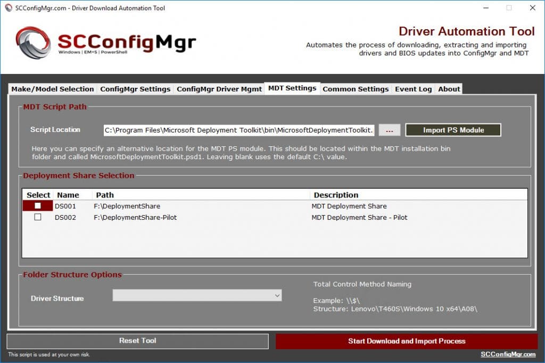Click the Reset Tool button

[x=138, y=341]
